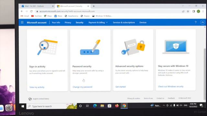The width and height of the screenshot is (207, 116).
Task: Switch to Microsoft account Security browser tab
Action: [72, 6]
